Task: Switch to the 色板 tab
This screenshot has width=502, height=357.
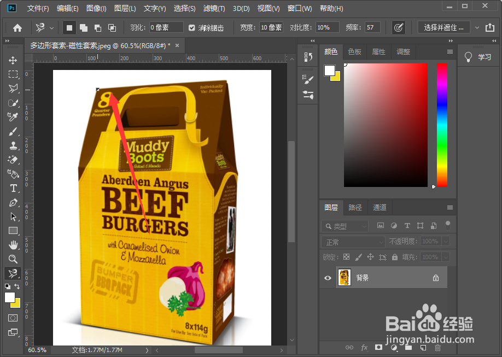Action: 355,51
